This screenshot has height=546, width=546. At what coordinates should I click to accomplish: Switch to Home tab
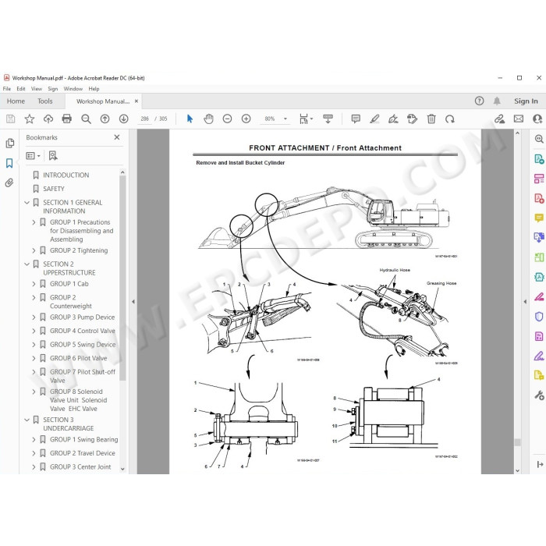(16, 101)
